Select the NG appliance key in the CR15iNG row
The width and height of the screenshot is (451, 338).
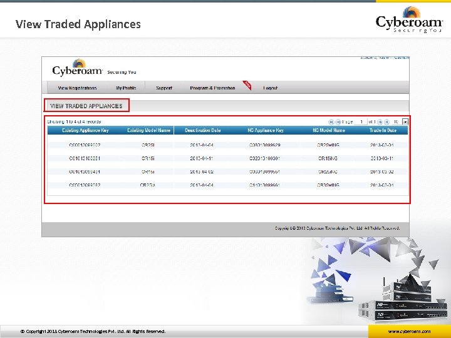click(264, 158)
